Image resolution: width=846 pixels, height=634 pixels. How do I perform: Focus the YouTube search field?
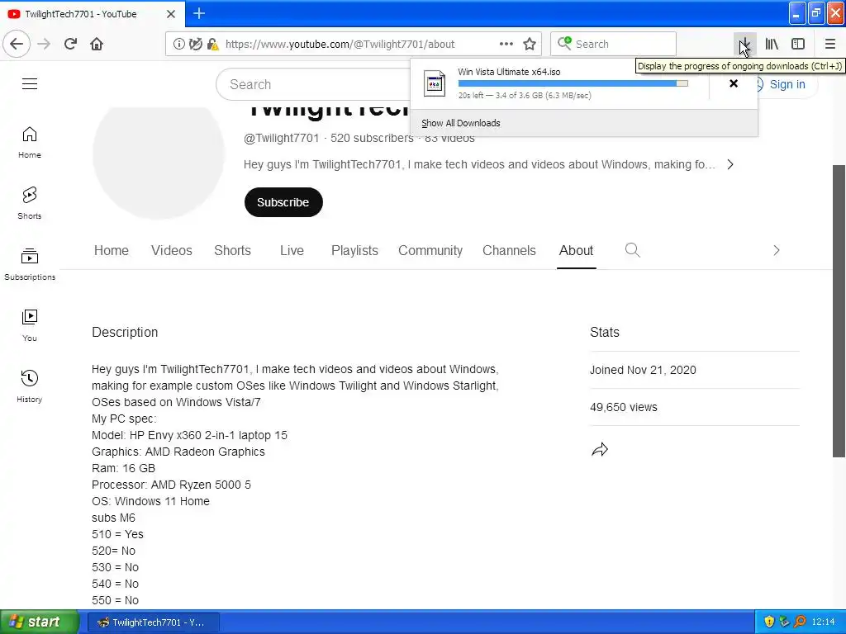313,84
